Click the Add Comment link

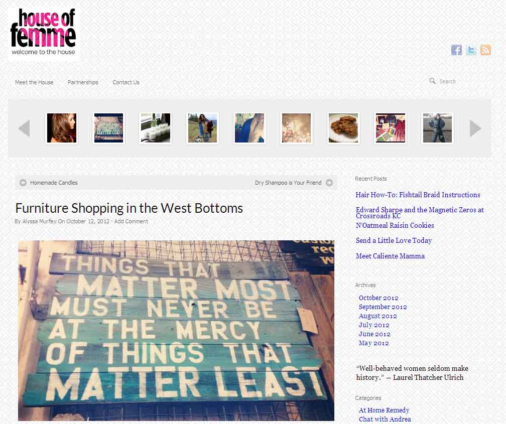(131, 221)
